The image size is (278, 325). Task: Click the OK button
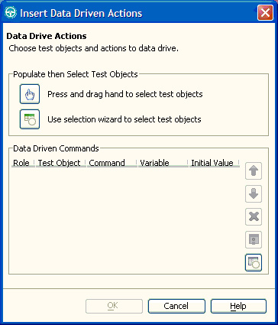pyautogui.click(x=114, y=306)
